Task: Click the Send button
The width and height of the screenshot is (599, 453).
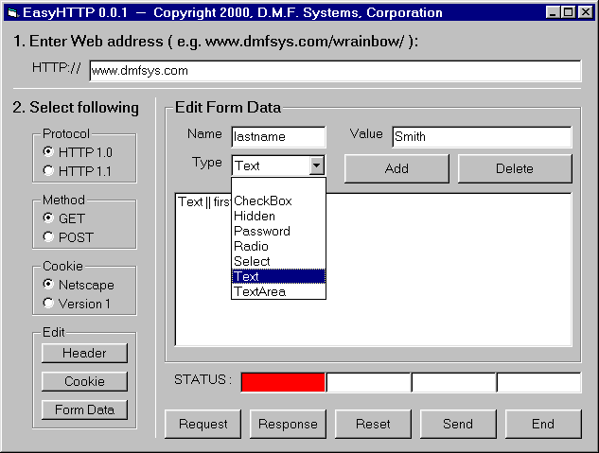Action: click(x=458, y=424)
